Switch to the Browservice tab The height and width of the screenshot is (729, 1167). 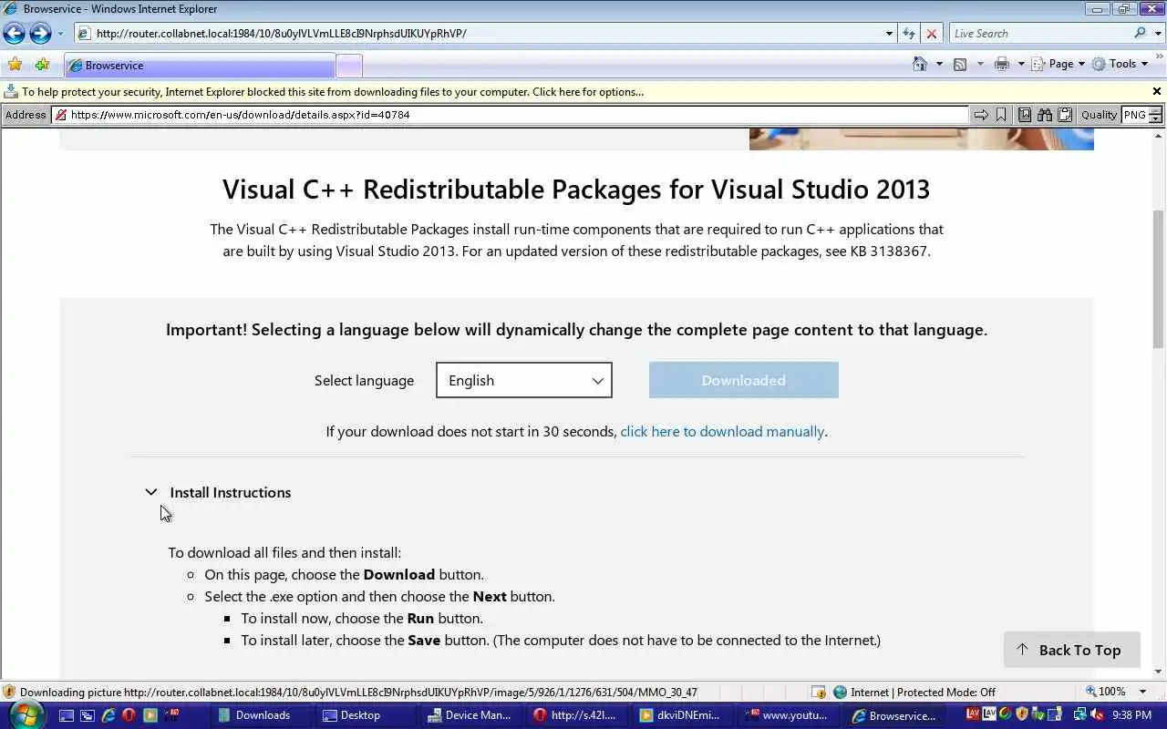pos(200,66)
